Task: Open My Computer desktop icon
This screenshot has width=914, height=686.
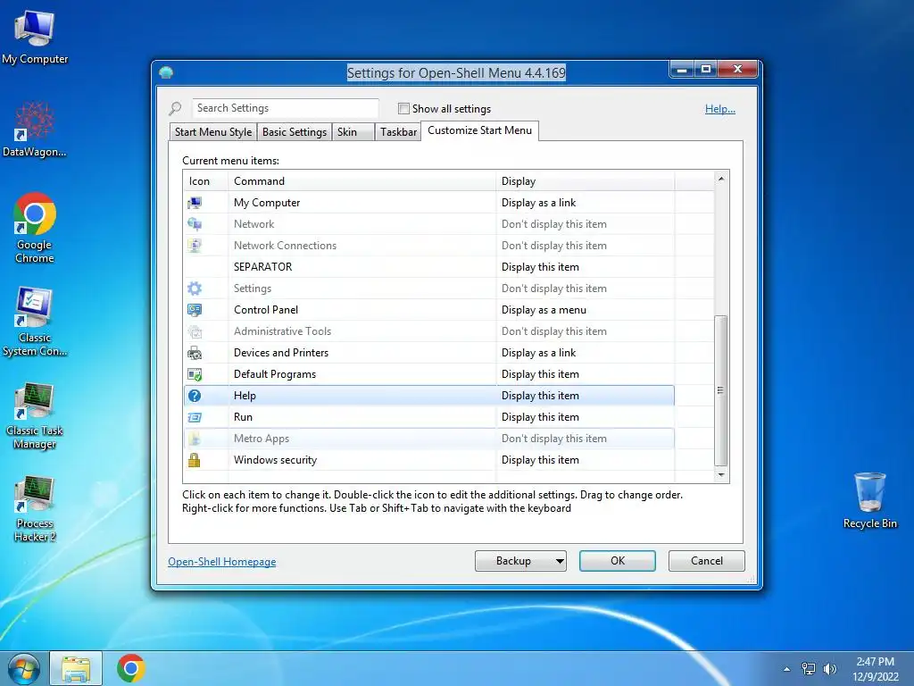Action: [x=35, y=38]
